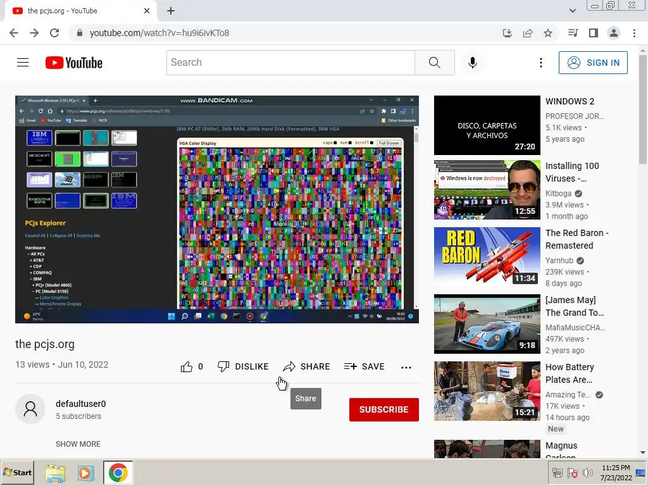Open more actions ellipsis below video
Screen dimensions: 648x486
pyautogui.click(x=406, y=367)
